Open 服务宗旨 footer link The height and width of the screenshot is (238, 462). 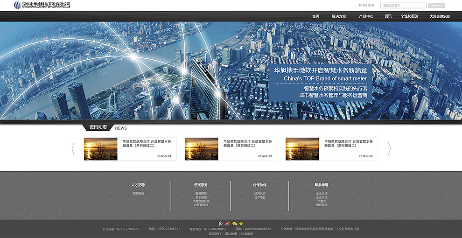point(201,194)
